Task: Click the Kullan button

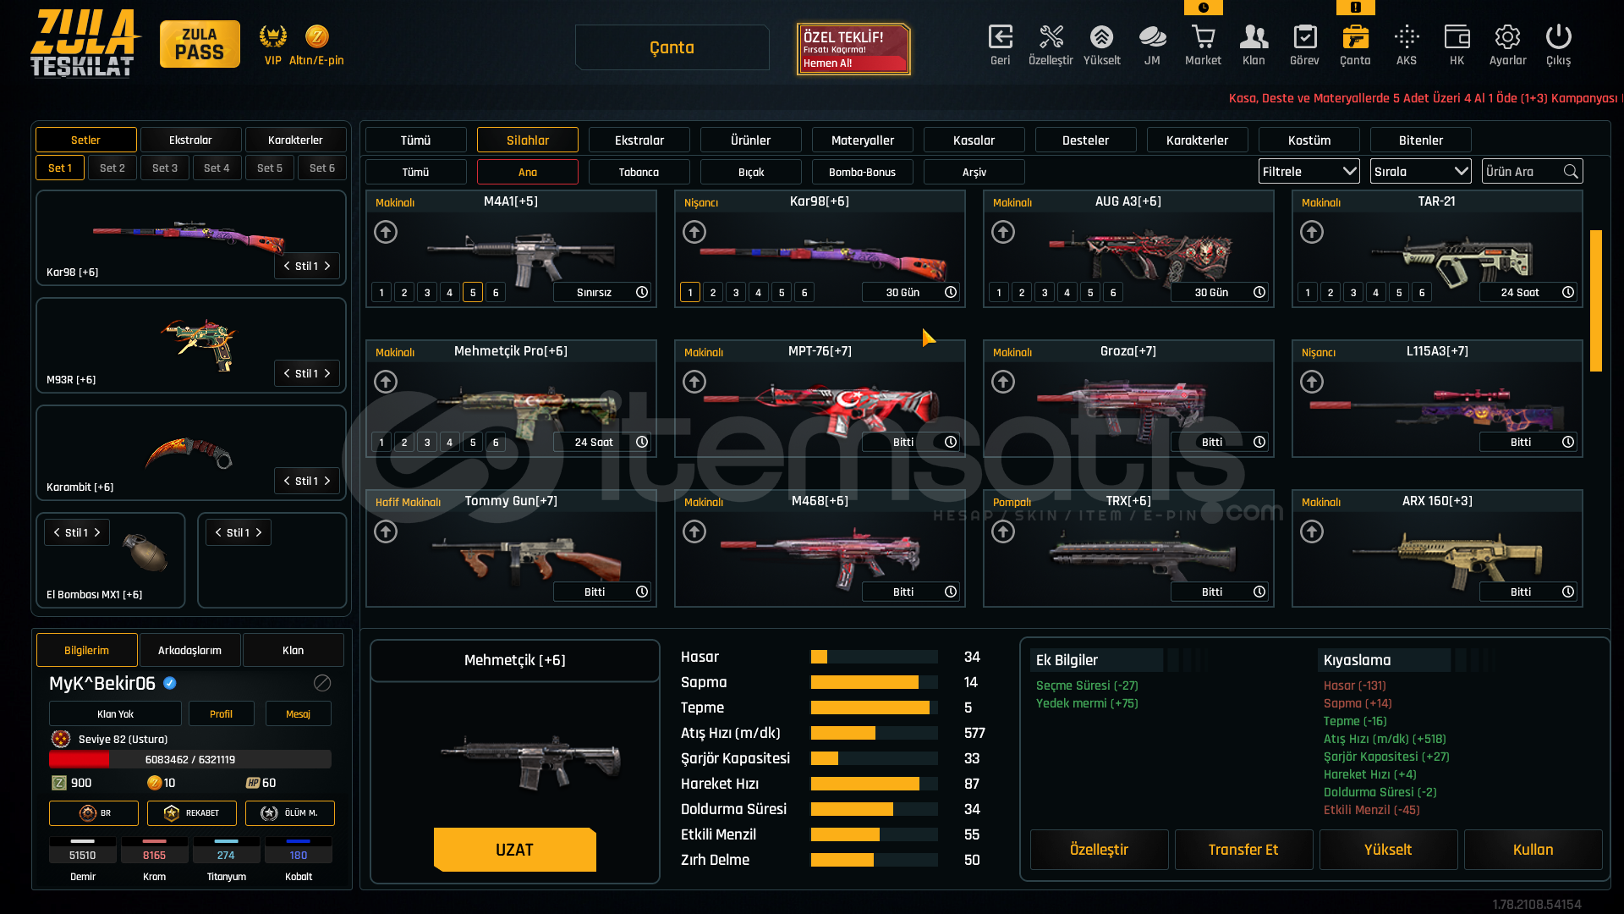Action: click(x=1533, y=850)
